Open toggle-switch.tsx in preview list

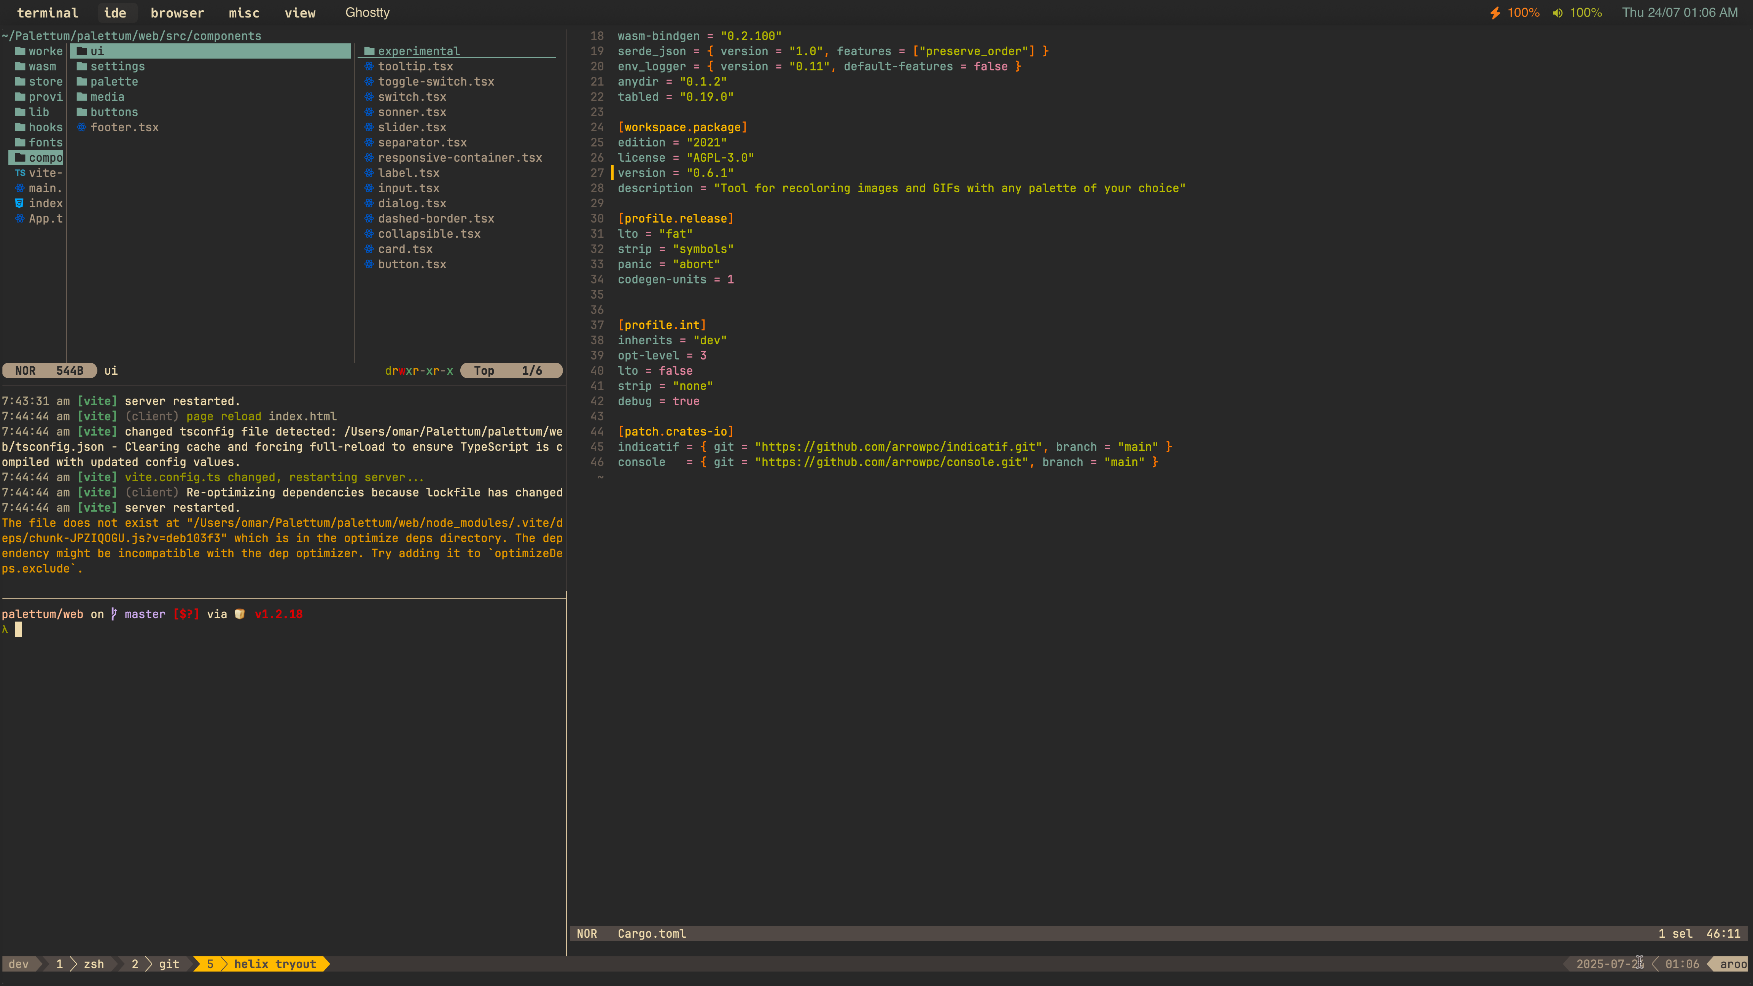tap(436, 82)
